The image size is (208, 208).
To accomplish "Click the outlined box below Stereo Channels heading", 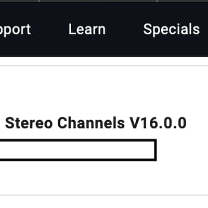I will (78, 150).
